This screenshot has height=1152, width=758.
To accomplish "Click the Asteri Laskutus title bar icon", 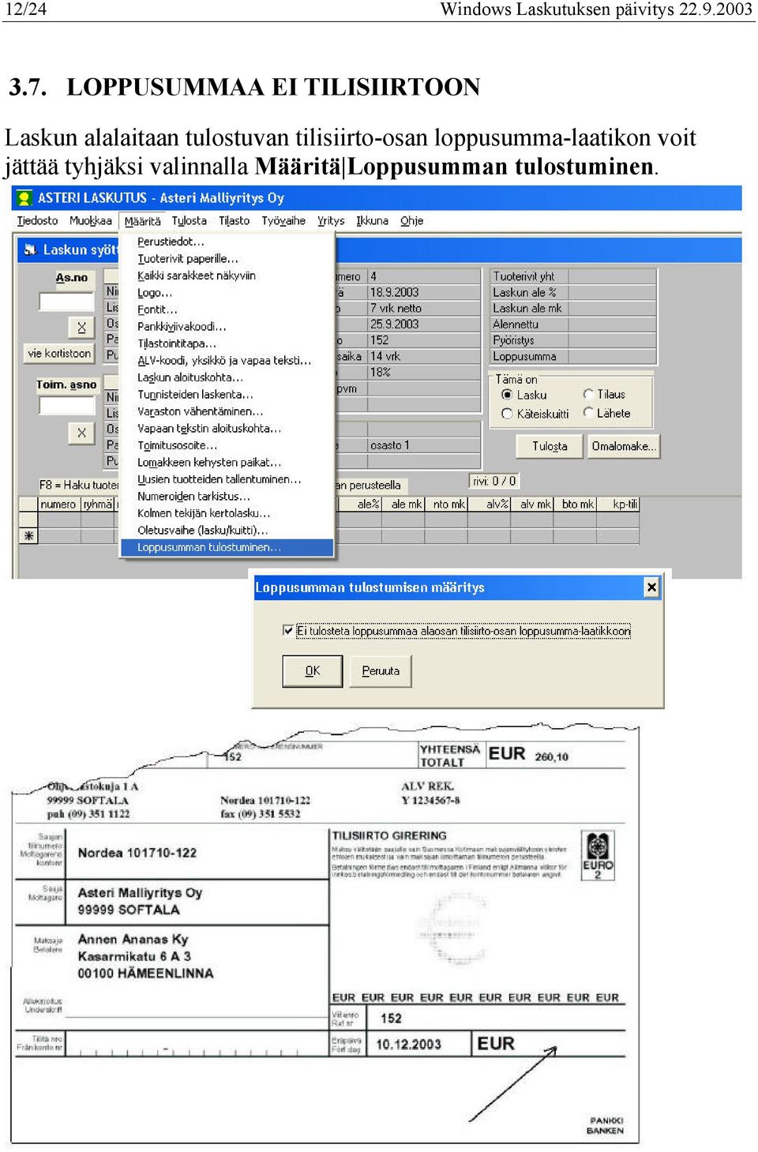I will coord(25,197).
